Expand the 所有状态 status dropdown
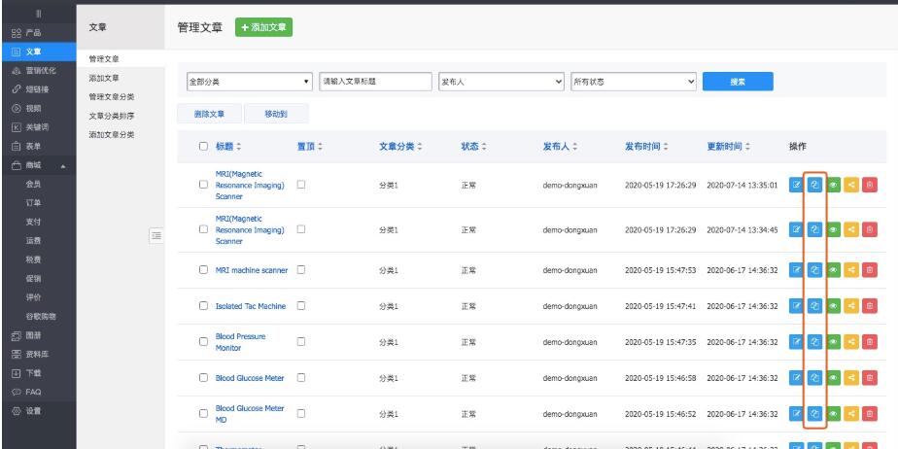 634,82
